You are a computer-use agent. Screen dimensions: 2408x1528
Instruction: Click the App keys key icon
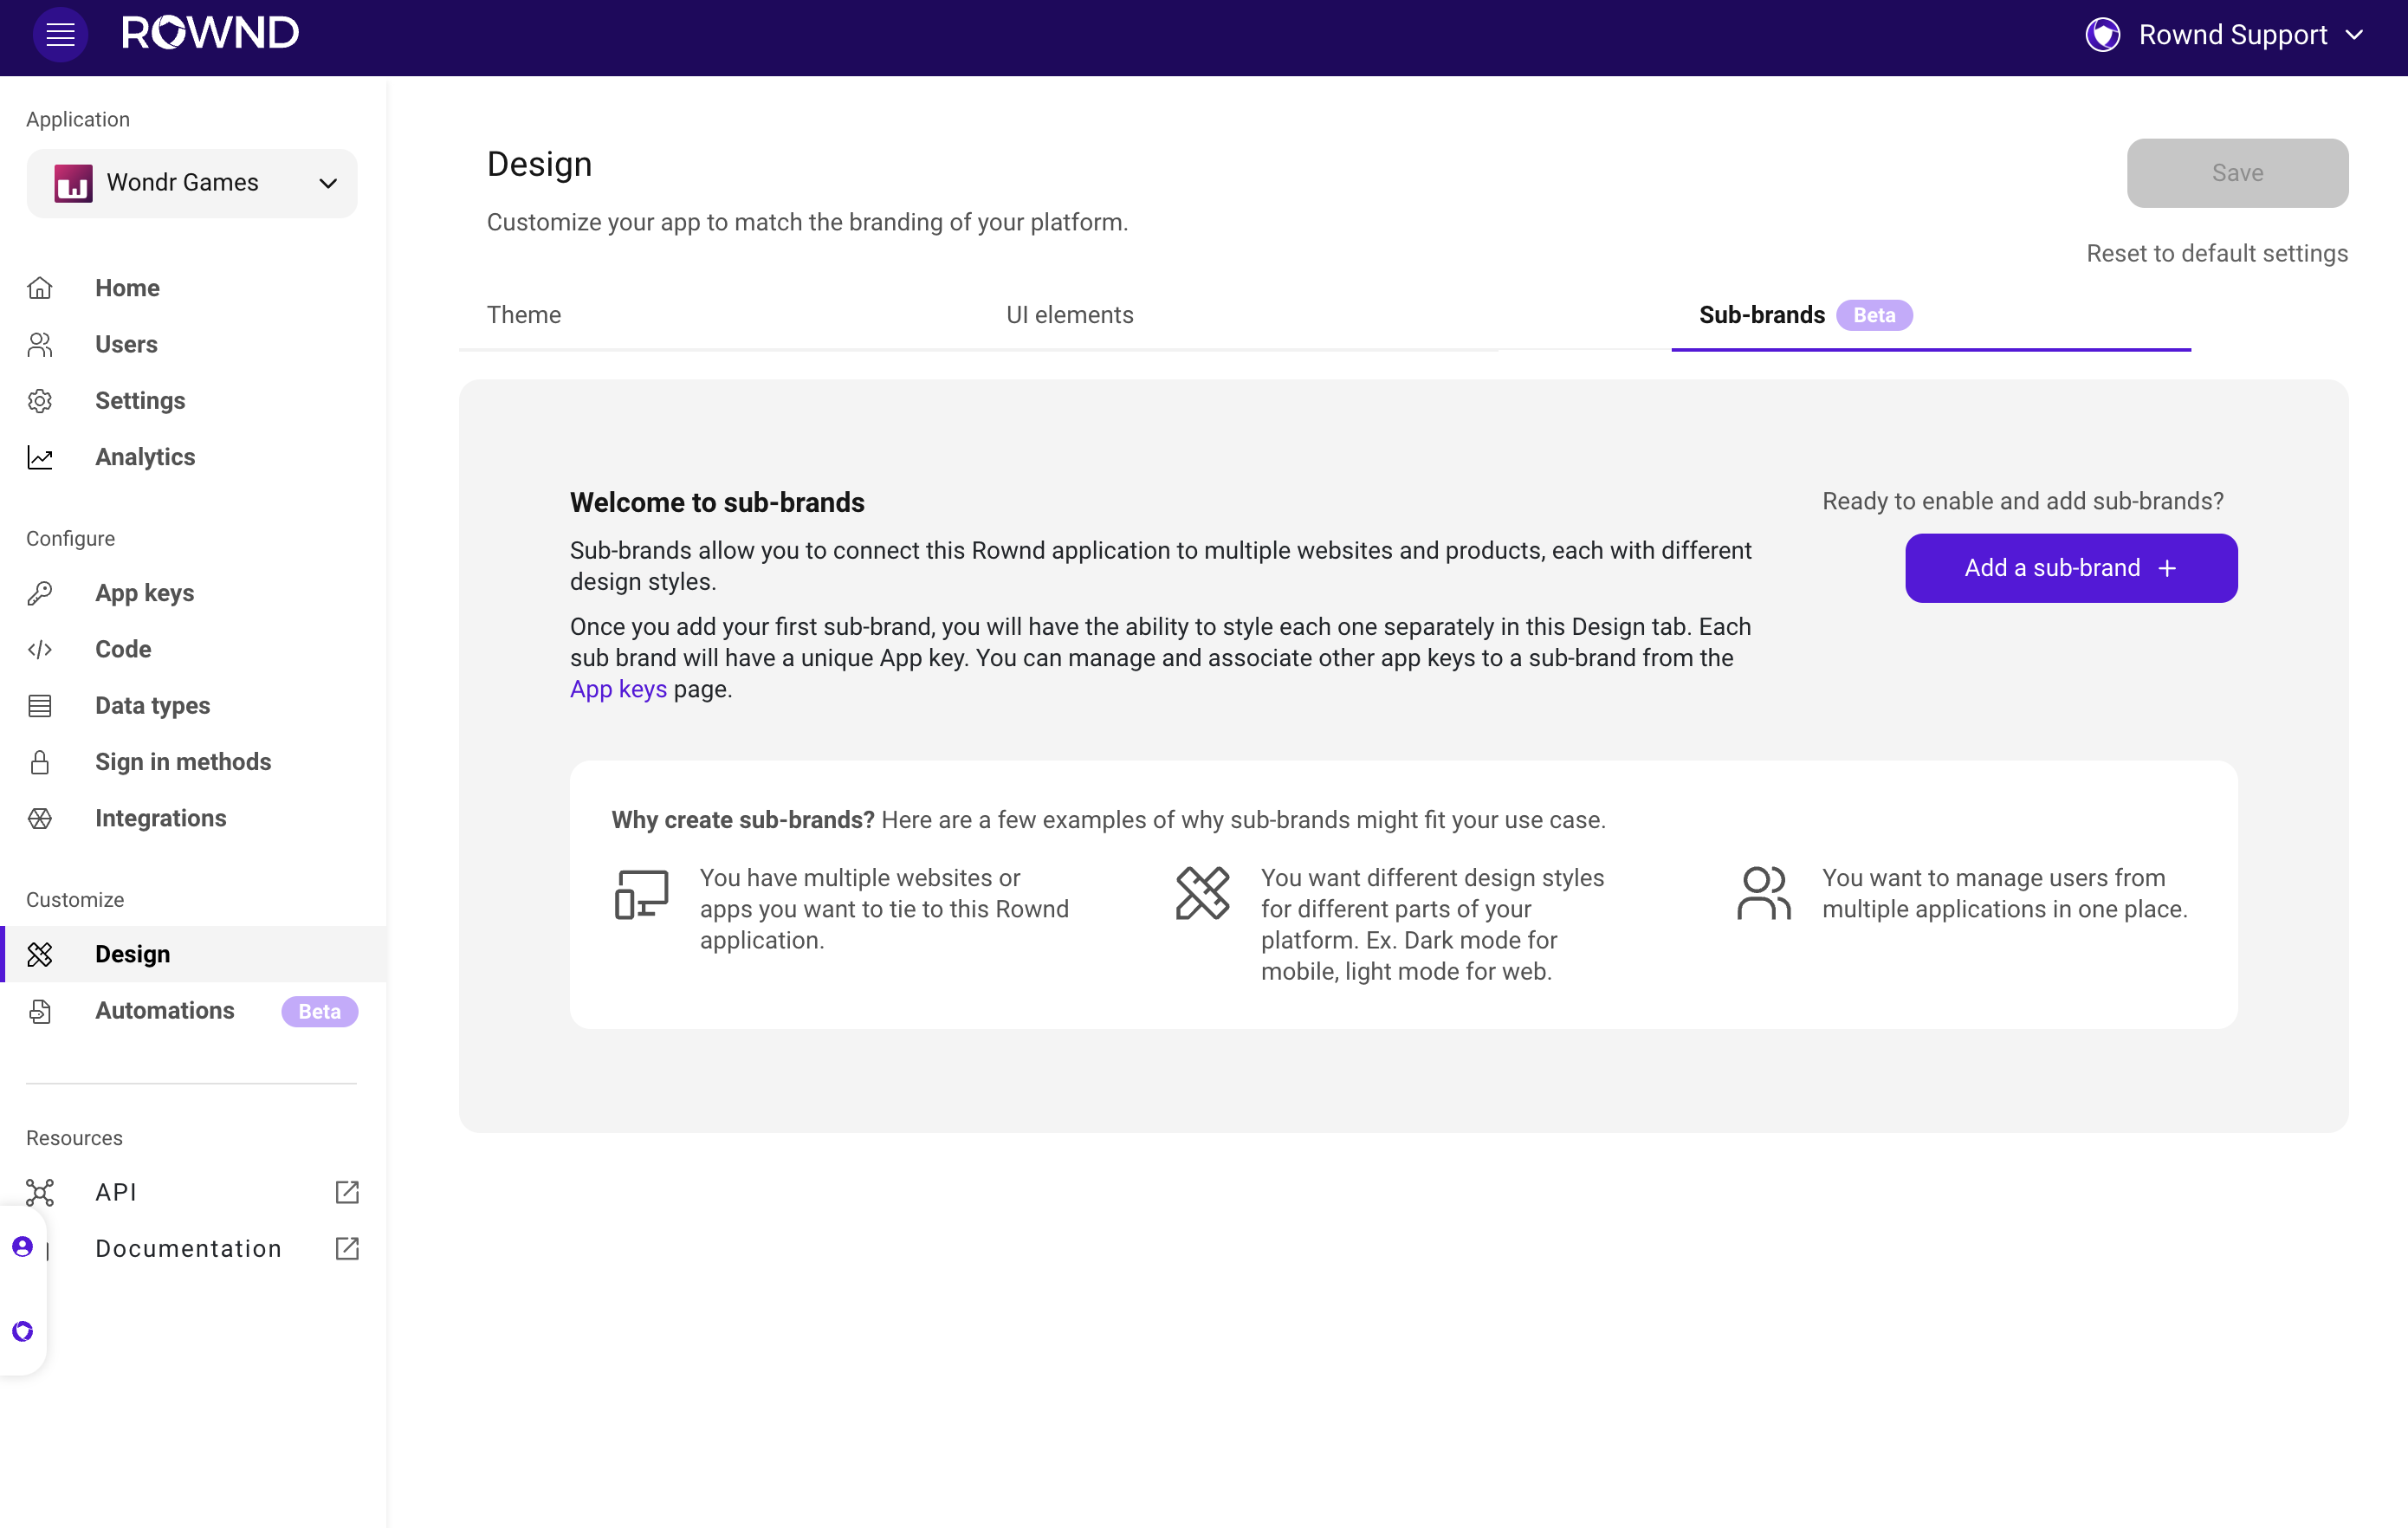(40, 593)
